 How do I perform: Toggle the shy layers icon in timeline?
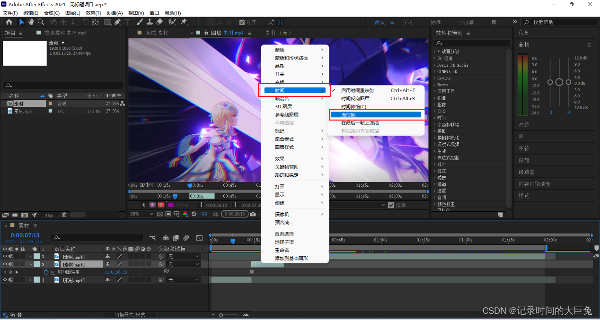point(166,238)
